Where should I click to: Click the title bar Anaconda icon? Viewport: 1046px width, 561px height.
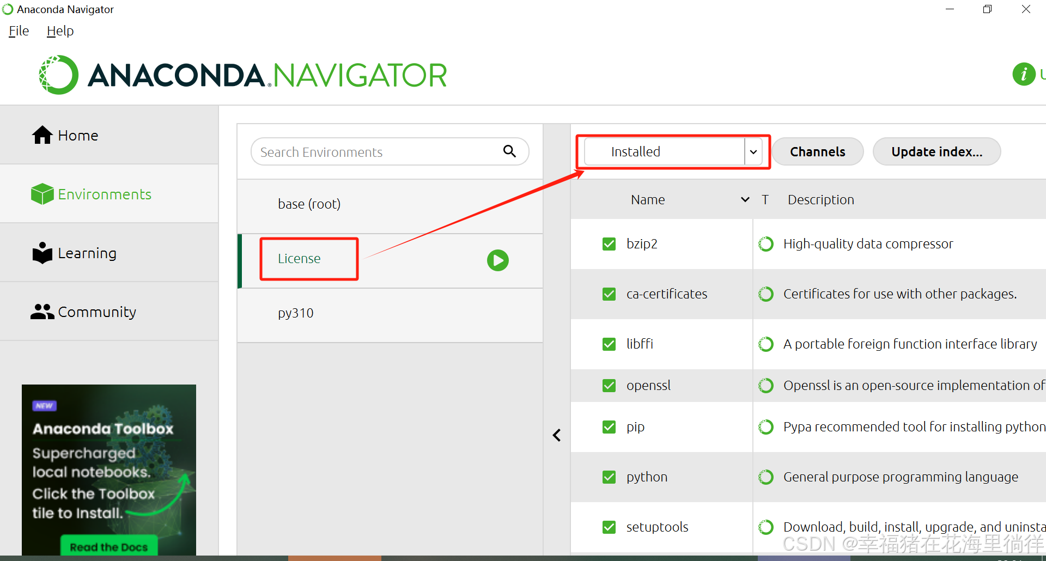point(8,9)
